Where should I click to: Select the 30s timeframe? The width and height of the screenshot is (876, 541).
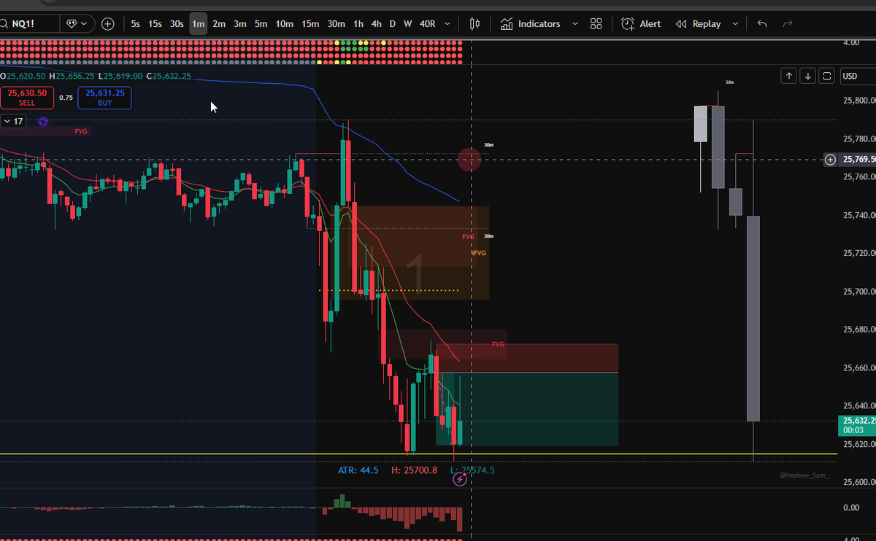(177, 24)
